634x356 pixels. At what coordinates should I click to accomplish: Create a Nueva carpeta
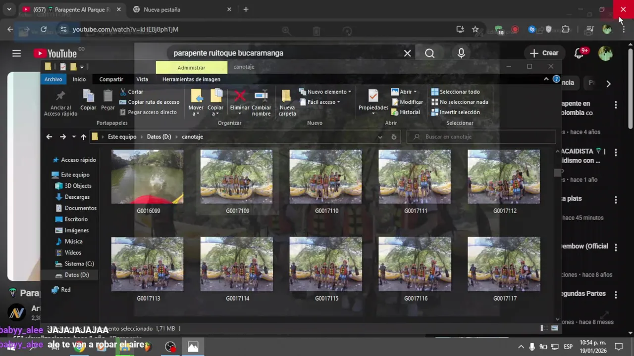tap(287, 103)
